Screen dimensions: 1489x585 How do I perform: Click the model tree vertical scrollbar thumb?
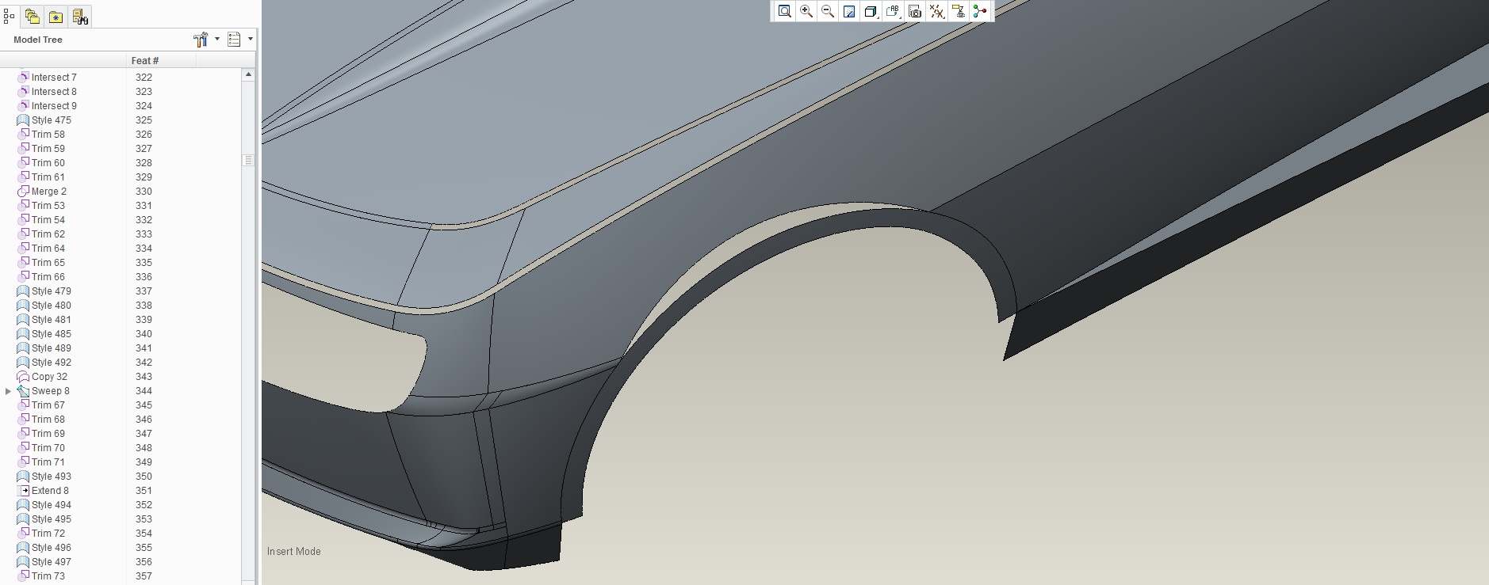(248, 160)
